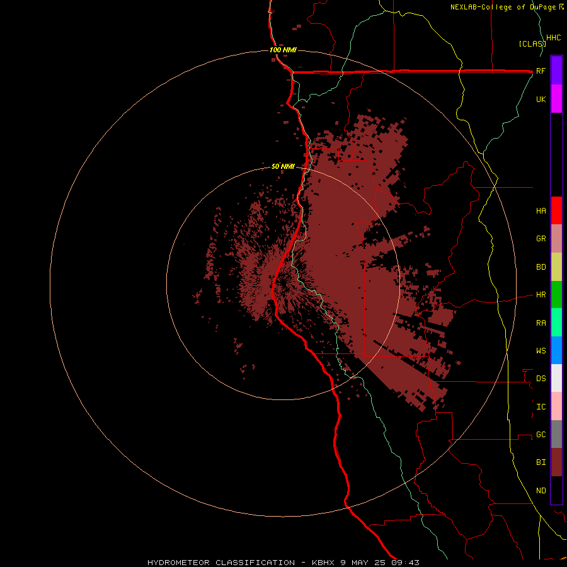The image size is (567, 567).
Task: Click the WS blue legend swatch
Action: click(x=556, y=350)
